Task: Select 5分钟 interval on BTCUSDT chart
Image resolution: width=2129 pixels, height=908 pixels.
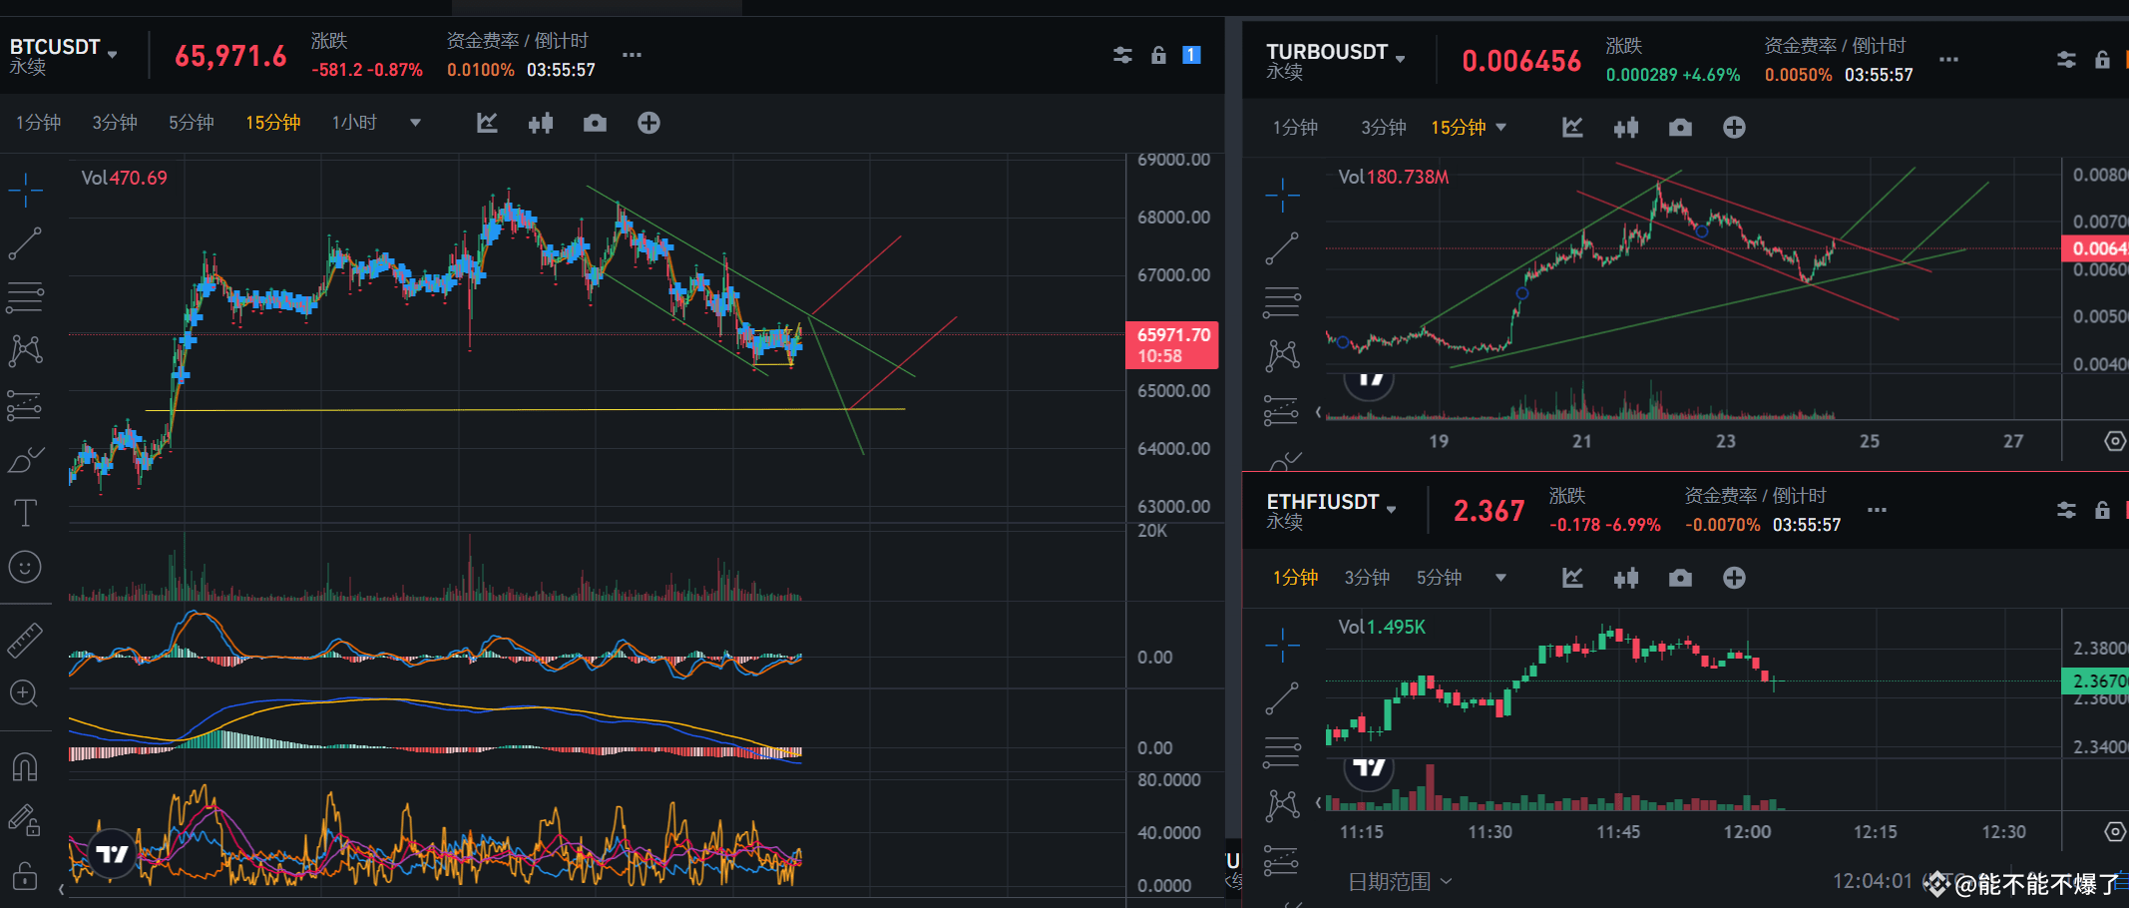Action: point(191,123)
